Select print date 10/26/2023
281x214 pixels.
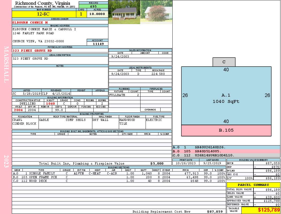tap(186, 163)
